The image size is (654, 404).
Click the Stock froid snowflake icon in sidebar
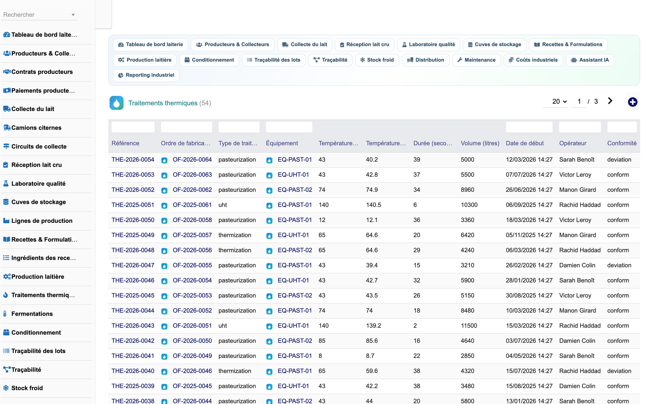(x=6, y=388)
